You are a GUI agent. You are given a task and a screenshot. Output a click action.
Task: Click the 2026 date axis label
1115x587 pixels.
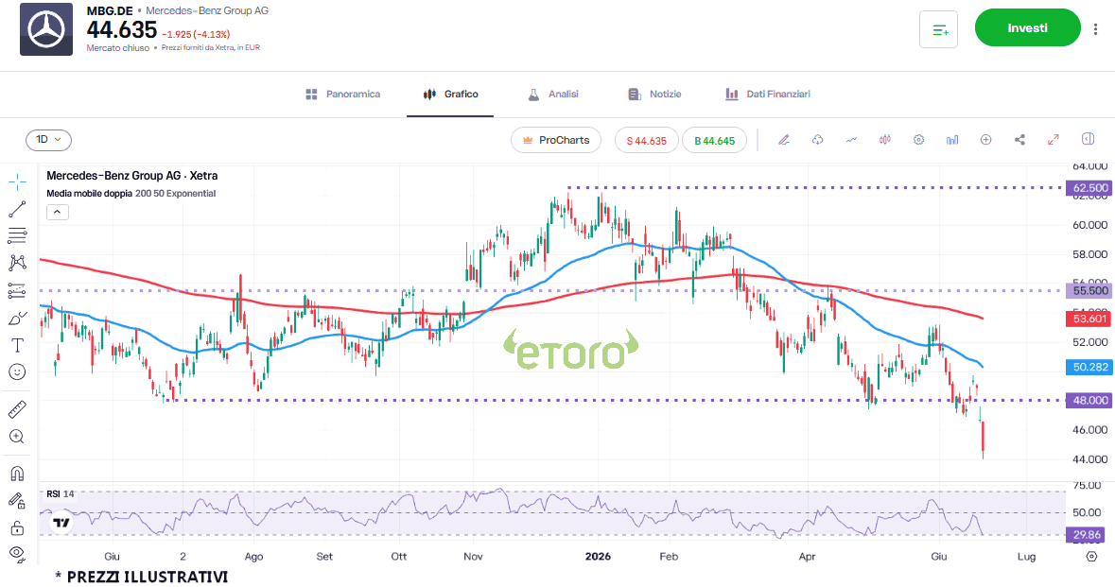point(598,557)
